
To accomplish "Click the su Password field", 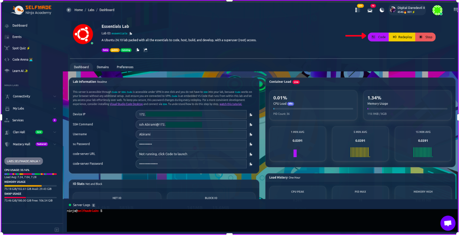I will click(x=191, y=144).
